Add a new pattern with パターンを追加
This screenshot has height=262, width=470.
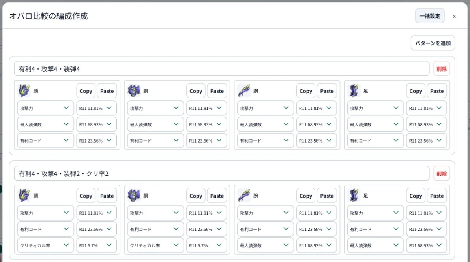point(433,43)
